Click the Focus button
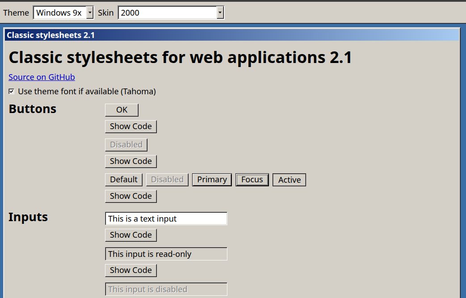Screen dimensions: 466x298 coord(252,180)
